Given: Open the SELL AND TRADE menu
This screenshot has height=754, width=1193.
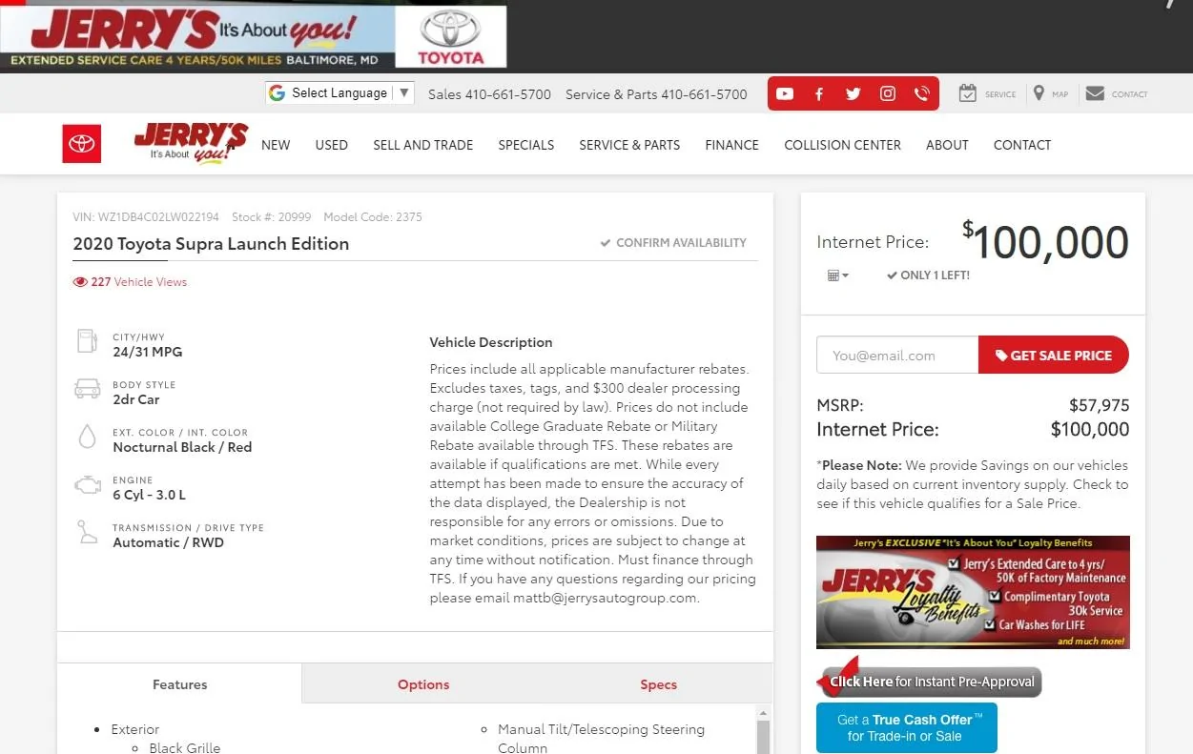Looking at the screenshot, I should 423,145.
